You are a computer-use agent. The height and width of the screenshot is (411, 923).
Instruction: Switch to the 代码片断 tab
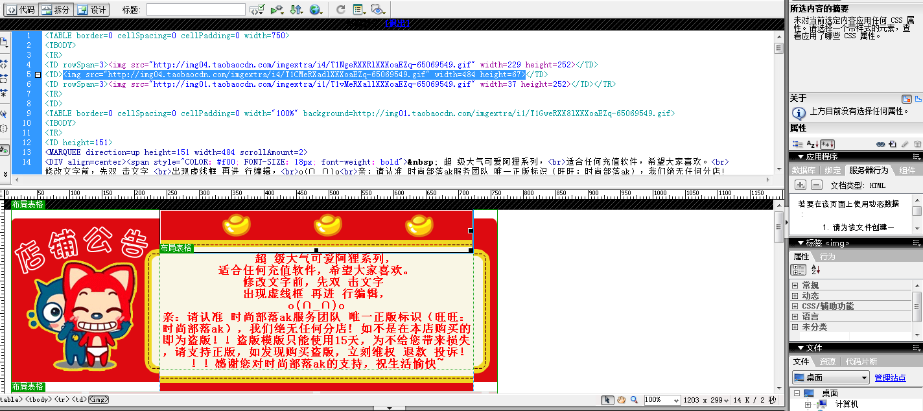861,362
